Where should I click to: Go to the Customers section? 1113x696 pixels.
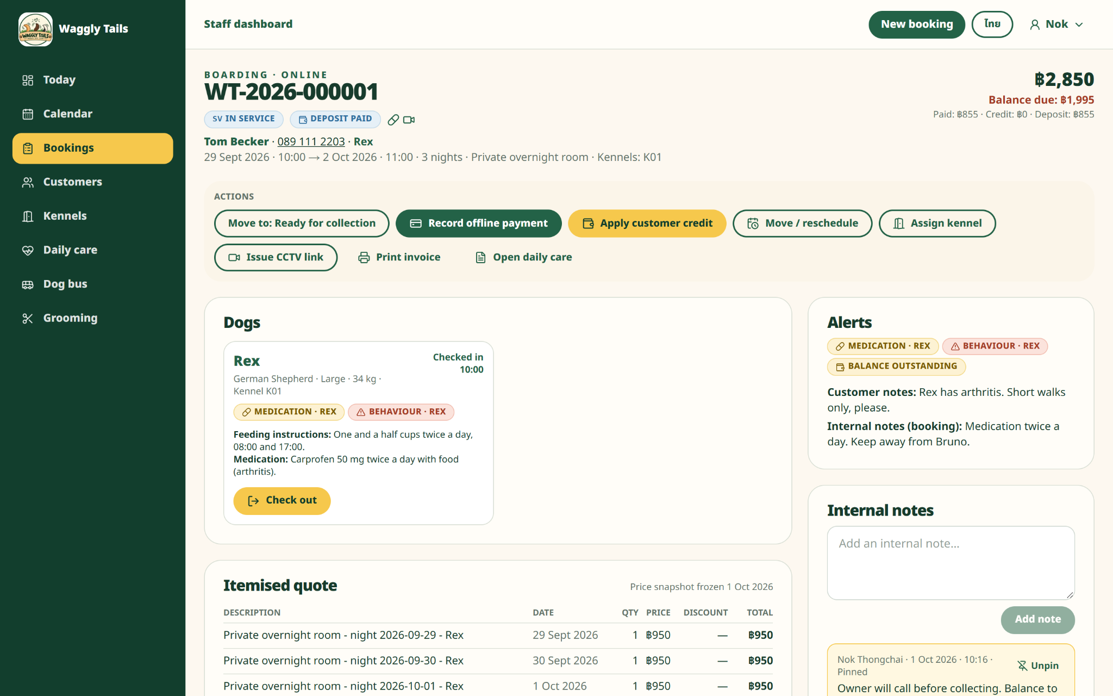92,182
